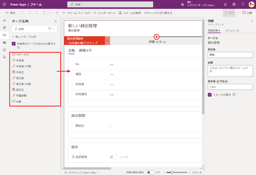Click クラシックに切り替える in the toolbar
The width and height of the screenshot is (256, 175).
[158, 12]
